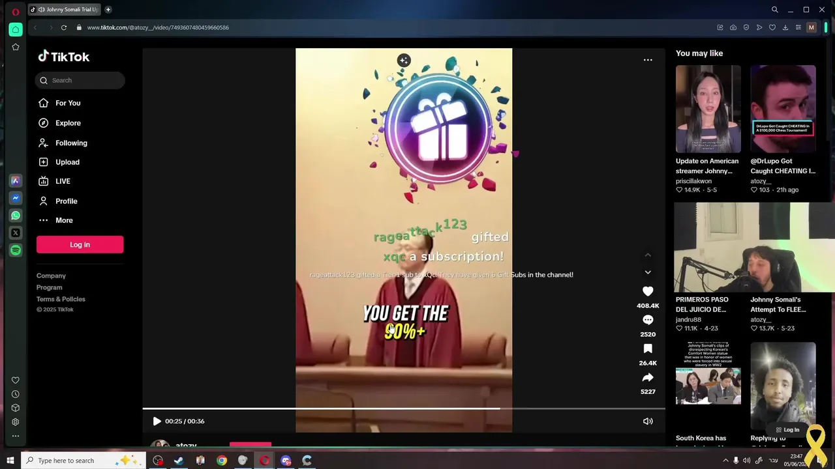Expand the Program footer section
This screenshot has height=469, width=835.
point(50,287)
